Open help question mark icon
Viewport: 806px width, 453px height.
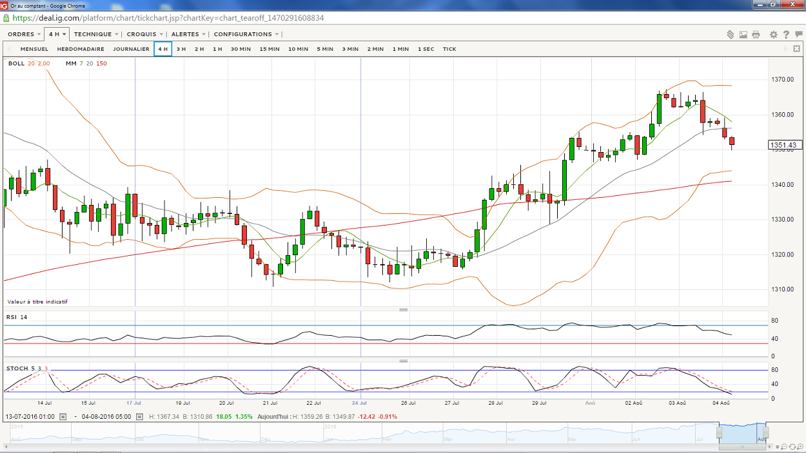[786, 34]
